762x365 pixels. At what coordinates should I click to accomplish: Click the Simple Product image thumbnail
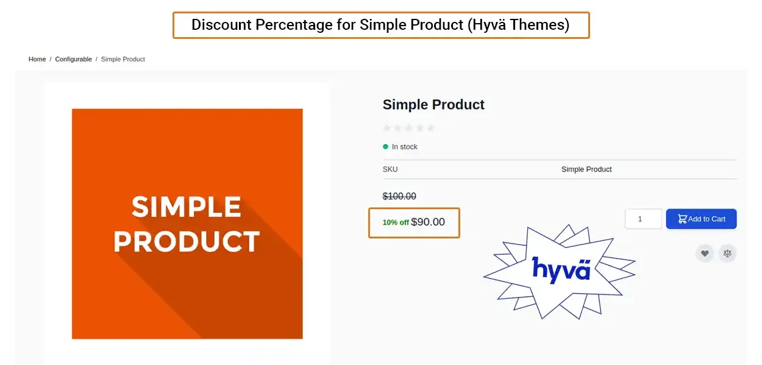pyautogui.click(x=187, y=224)
